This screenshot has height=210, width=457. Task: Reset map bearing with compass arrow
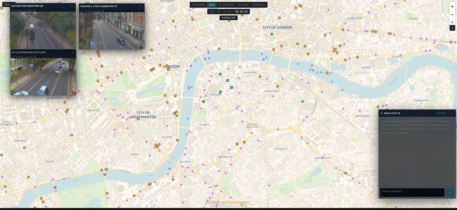pyautogui.click(x=452, y=22)
